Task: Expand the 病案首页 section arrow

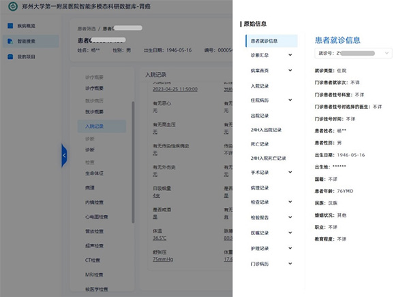Action: point(291,71)
